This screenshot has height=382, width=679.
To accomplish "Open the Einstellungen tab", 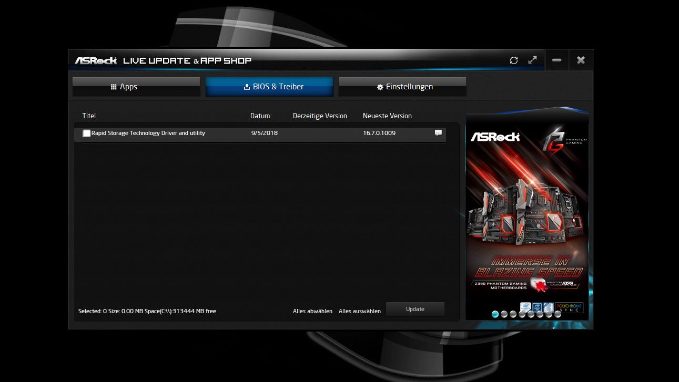I will tap(402, 87).
